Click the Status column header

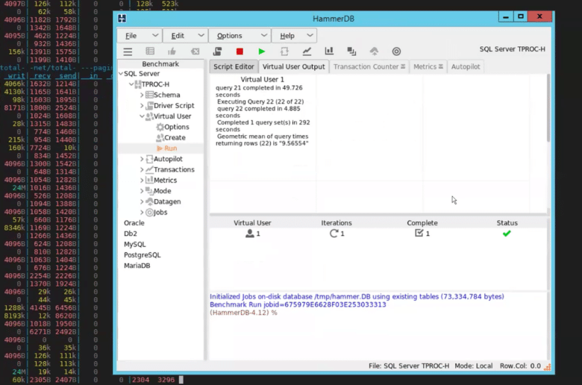coord(507,223)
